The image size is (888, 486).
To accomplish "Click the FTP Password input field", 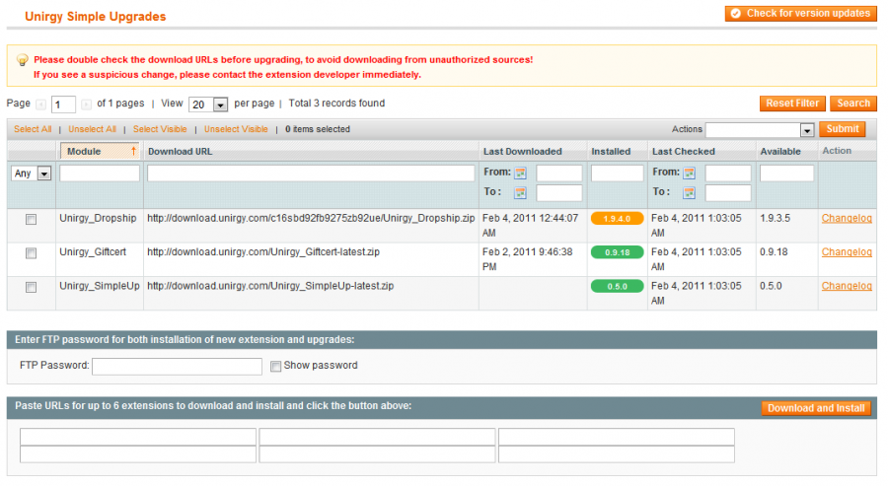I will pos(178,367).
